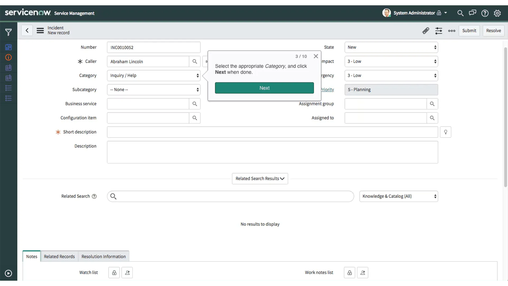Collapse the Related Search Results section
Screen dimensions: 508x286
point(260,179)
